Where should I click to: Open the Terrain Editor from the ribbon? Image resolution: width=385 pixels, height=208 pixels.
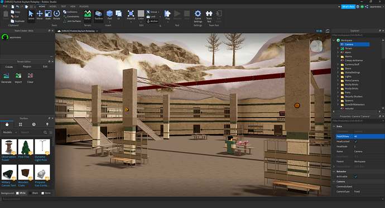pos(88,15)
